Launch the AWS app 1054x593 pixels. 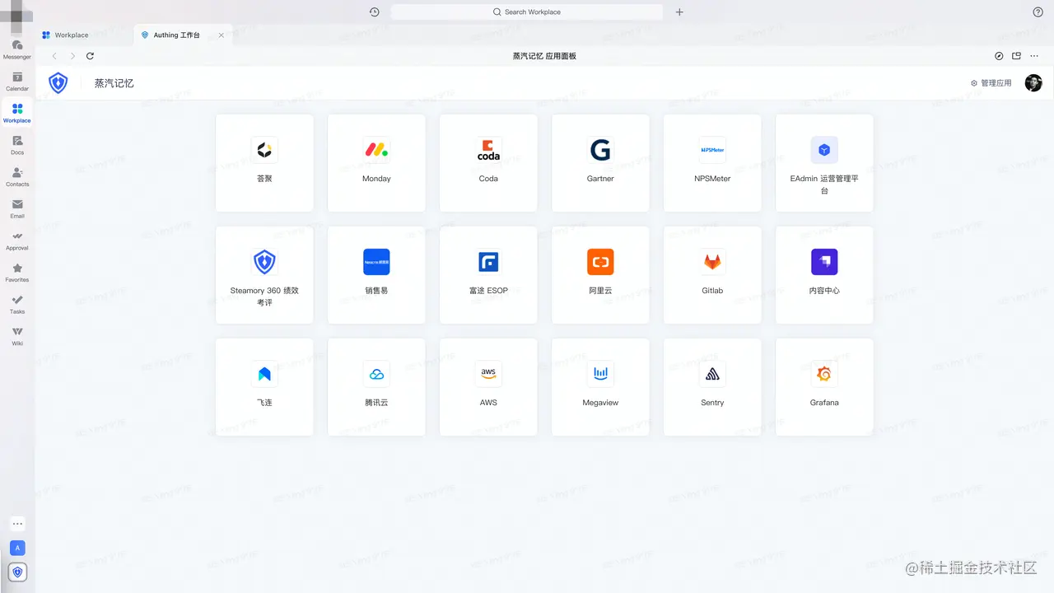click(x=488, y=387)
